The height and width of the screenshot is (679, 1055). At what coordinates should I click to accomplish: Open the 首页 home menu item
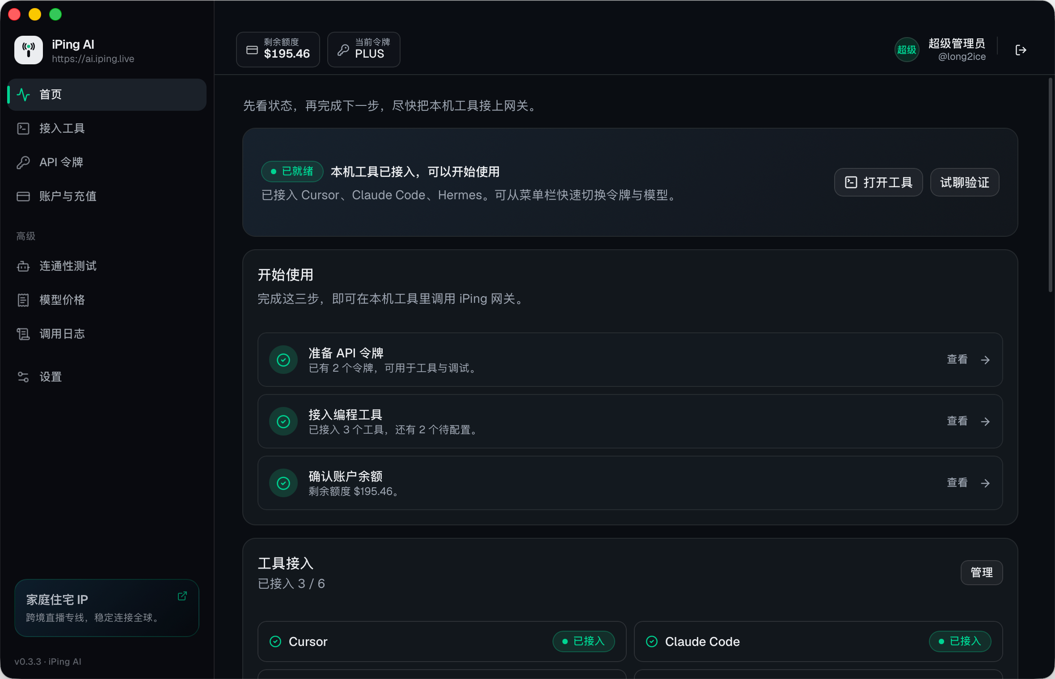[x=107, y=95]
